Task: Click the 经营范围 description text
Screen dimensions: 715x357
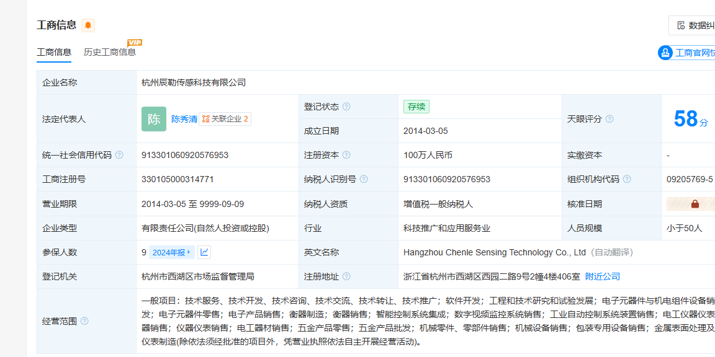Action: click(x=428, y=321)
